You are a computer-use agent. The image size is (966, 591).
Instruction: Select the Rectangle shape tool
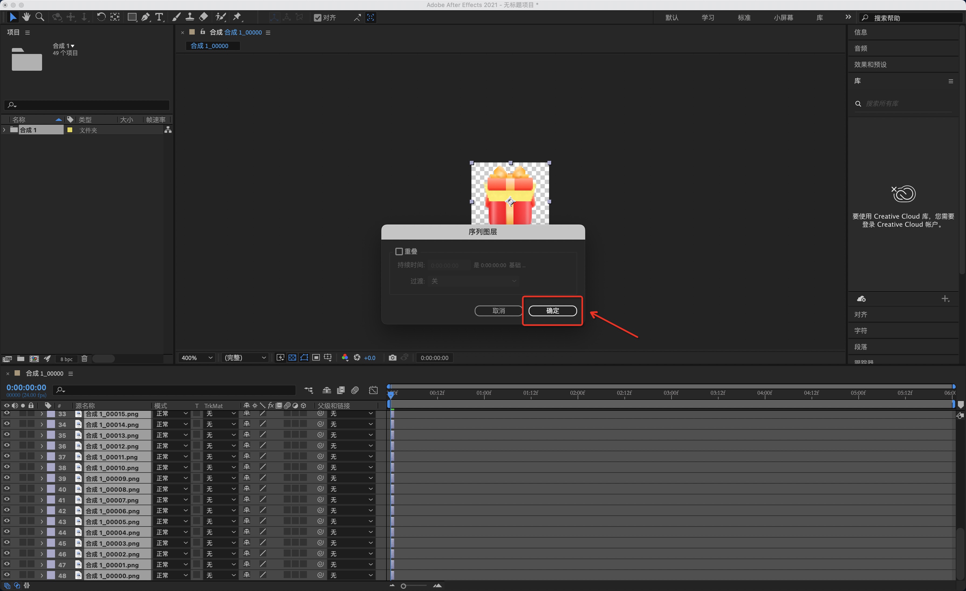pyautogui.click(x=132, y=17)
